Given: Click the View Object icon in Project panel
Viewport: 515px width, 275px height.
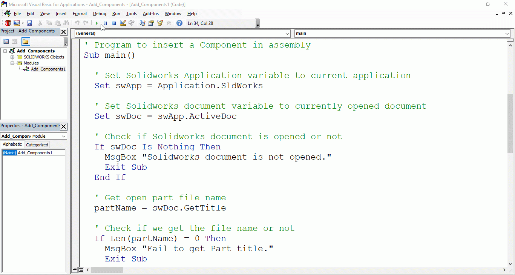Looking at the screenshot, I should tap(14, 41).
